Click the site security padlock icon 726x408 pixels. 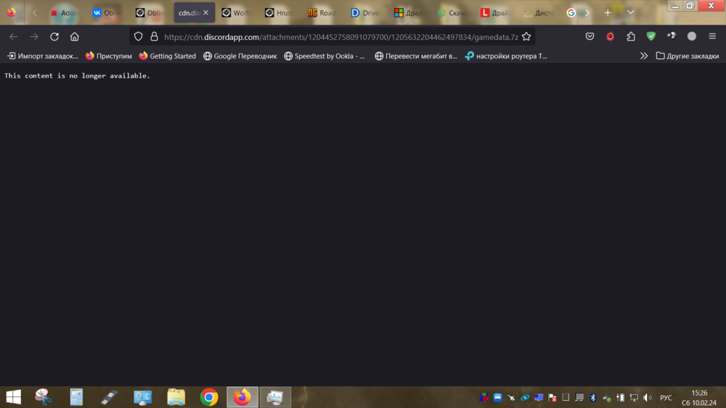(153, 36)
